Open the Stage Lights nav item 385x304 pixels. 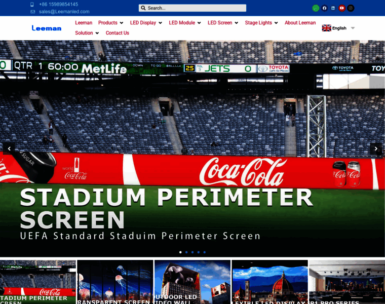coord(258,23)
